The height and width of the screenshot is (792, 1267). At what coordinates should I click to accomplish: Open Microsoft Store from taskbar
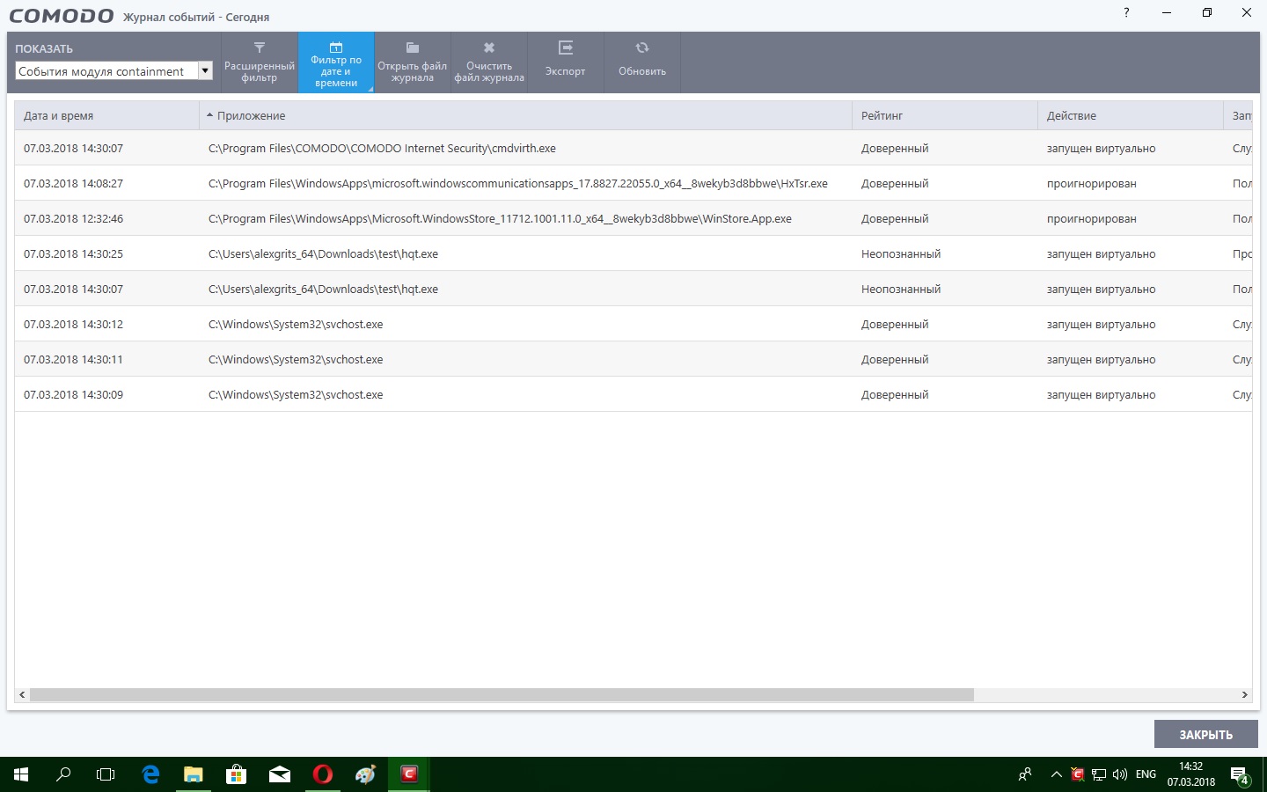pos(236,774)
